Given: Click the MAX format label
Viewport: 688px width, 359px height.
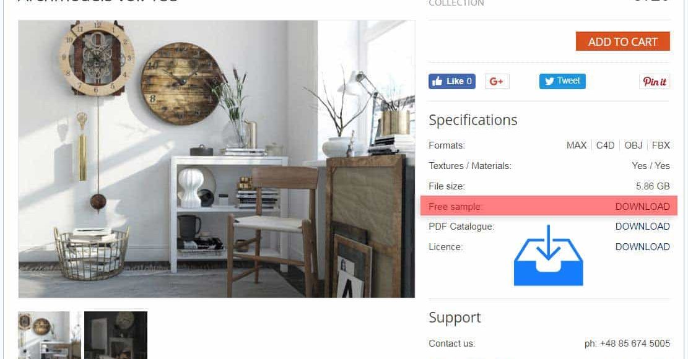Looking at the screenshot, I should pyautogui.click(x=576, y=145).
